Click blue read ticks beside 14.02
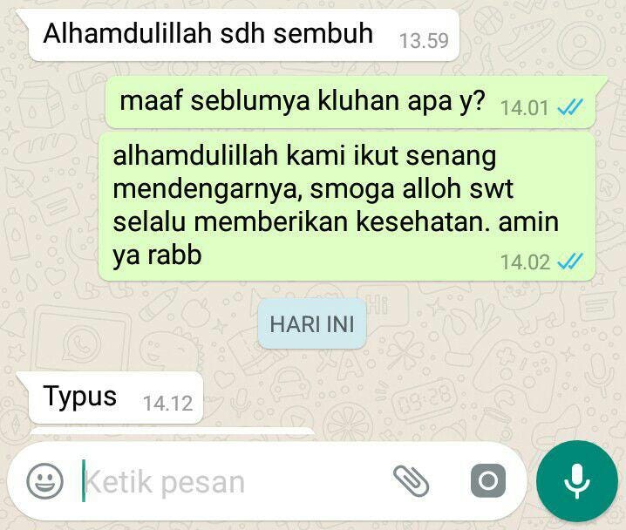Image resolution: width=626 pixels, height=530 pixels. coord(570,262)
